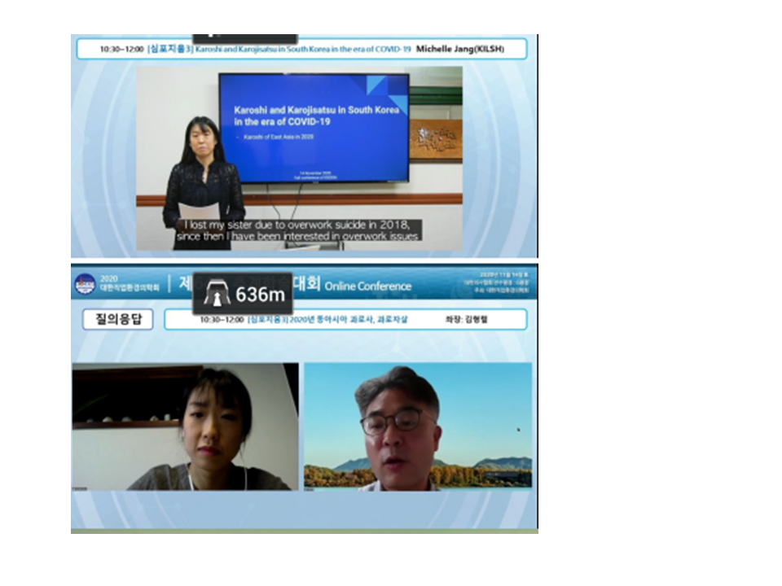Click the society logo in the conference banner
Viewport: 782px width, 586px height.
click(x=85, y=285)
